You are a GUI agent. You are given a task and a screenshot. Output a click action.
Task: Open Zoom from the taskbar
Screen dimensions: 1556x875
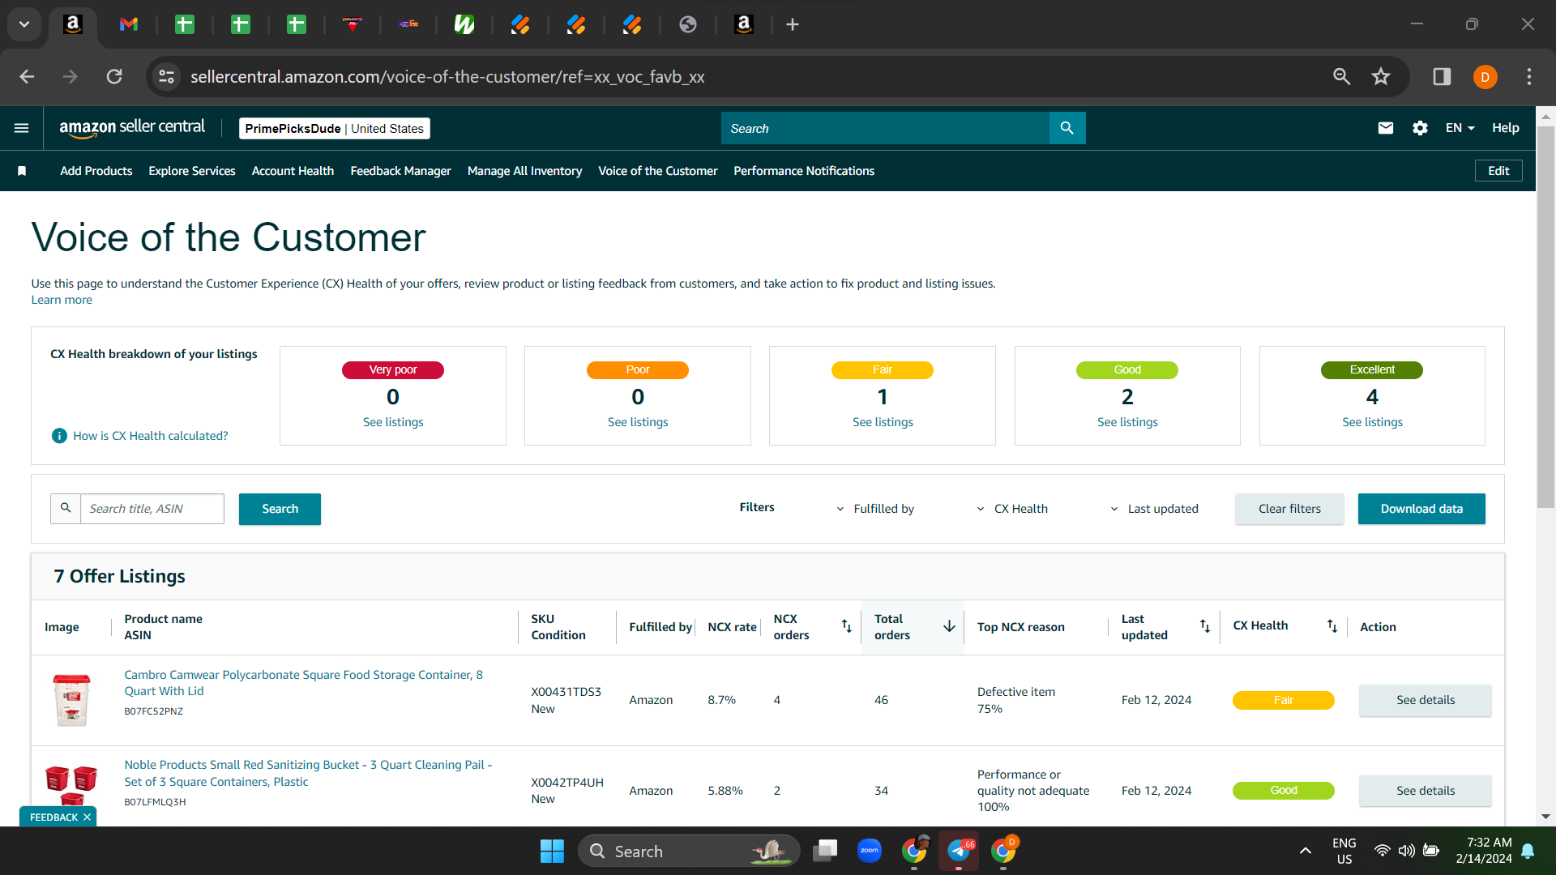[869, 851]
